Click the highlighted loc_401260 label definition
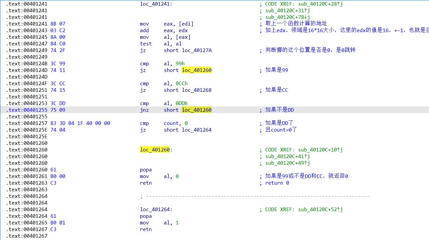This screenshot has width=429, height=240. (155, 150)
